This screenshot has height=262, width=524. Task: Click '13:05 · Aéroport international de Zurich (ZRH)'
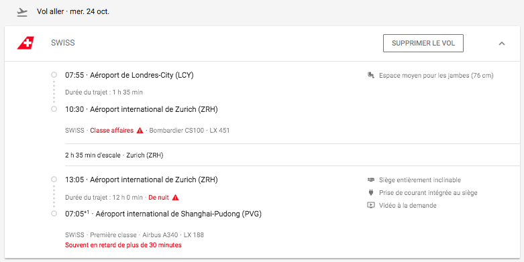pyautogui.click(x=142, y=180)
